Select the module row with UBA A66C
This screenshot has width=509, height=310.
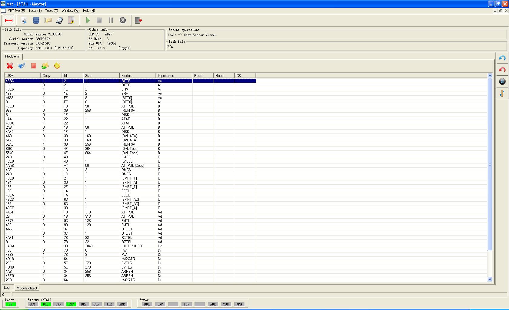click(130, 229)
